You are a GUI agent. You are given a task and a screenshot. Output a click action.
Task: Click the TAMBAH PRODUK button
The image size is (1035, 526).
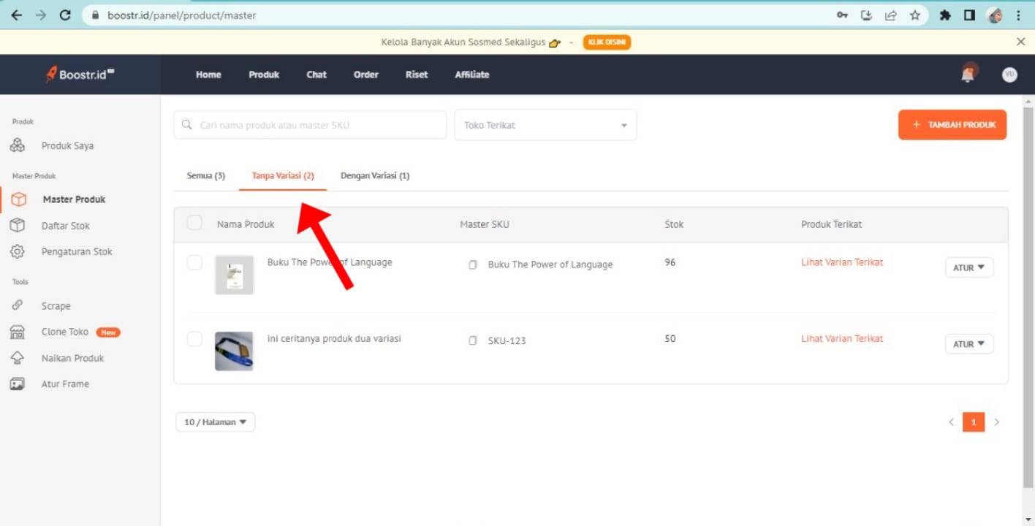[952, 125]
